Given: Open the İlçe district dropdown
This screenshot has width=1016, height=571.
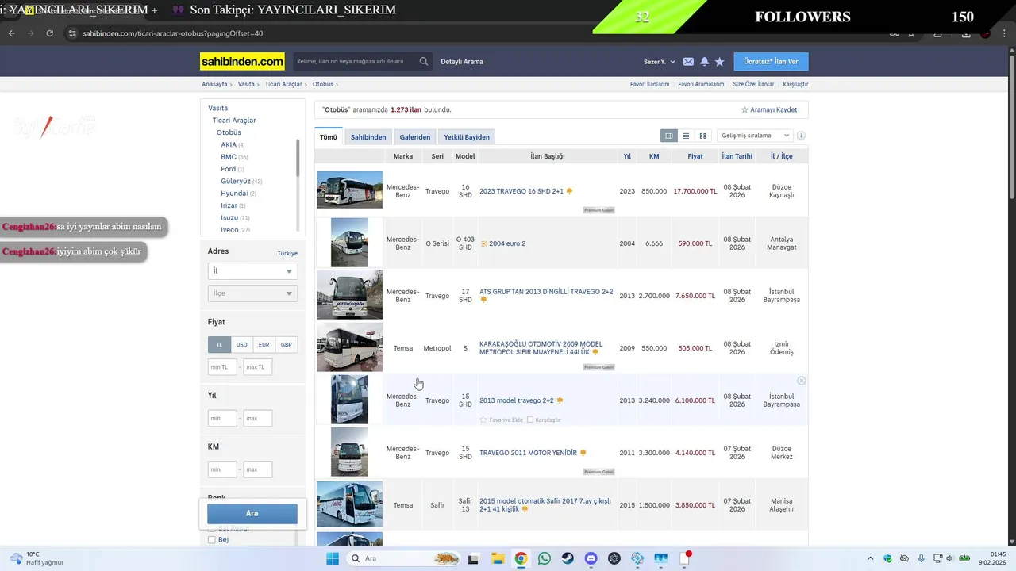Looking at the screenshot, I should click(x=252, y=293).
